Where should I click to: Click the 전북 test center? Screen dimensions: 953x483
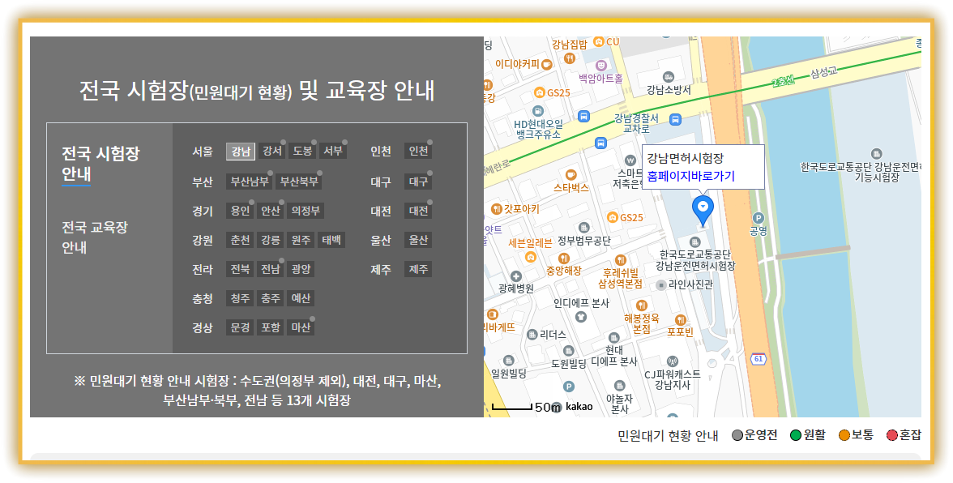240,269
